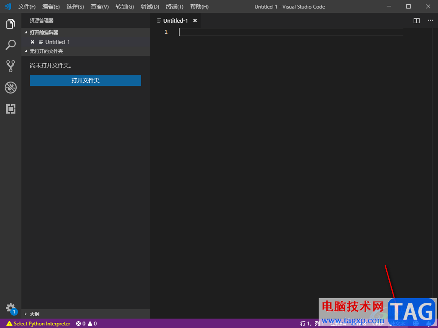Select the Untitled-1 editor tab
The height and width of the screenshot is (328, 438).
(x=175, y=20)
